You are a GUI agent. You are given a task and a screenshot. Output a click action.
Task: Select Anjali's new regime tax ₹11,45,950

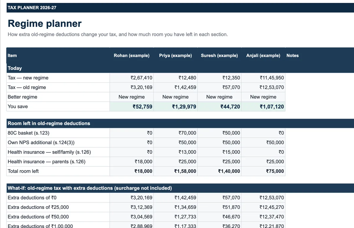point(272,78)
